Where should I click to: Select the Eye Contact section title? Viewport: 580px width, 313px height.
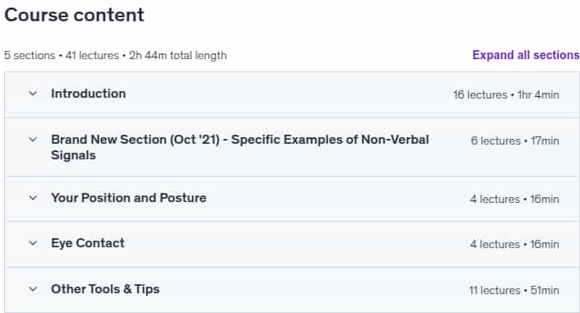[x=88, y=243]
